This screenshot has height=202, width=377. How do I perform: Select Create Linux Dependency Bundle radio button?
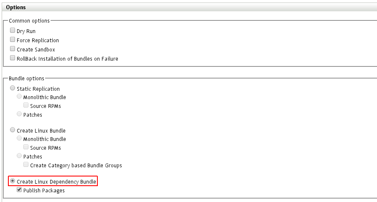point(13,181)
